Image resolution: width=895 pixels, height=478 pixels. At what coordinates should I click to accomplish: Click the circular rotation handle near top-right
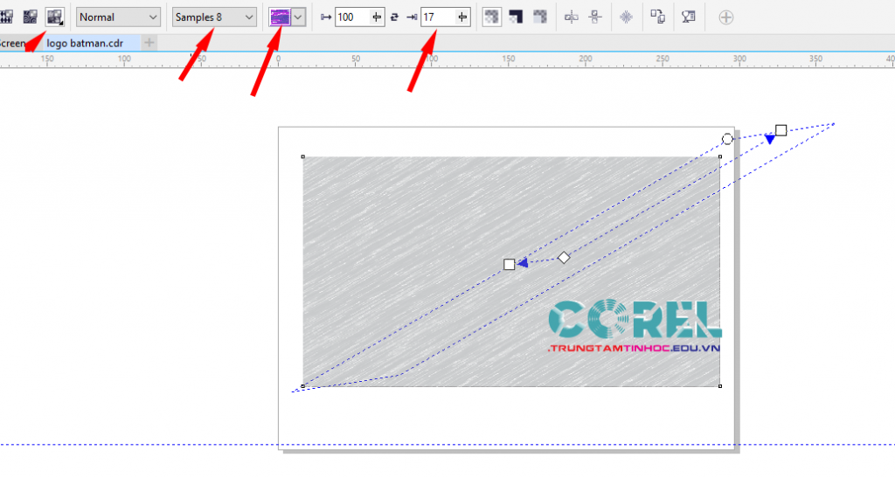(727, 139)
